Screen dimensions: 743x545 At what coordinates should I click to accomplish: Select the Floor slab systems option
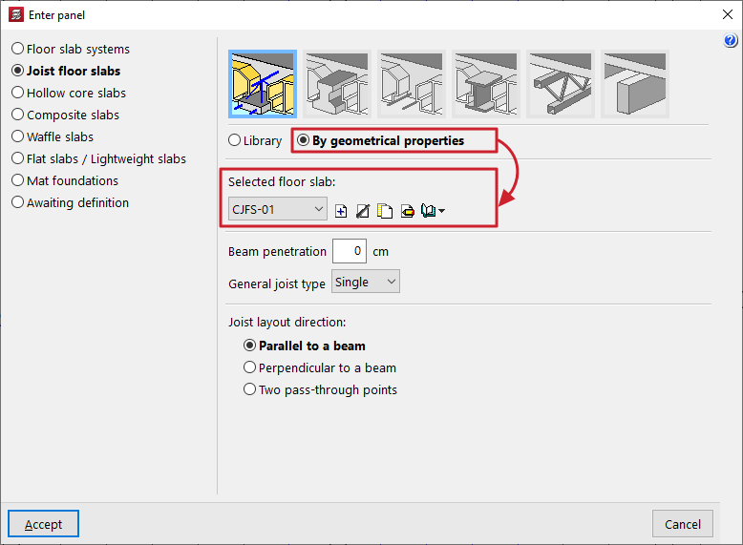(71, 49)
